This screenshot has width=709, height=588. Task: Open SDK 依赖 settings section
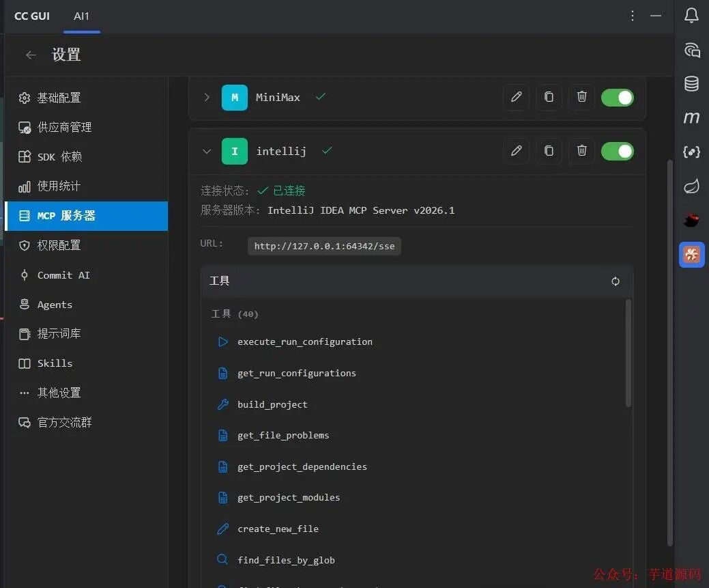pyautogui.click(x=86, y=156)
